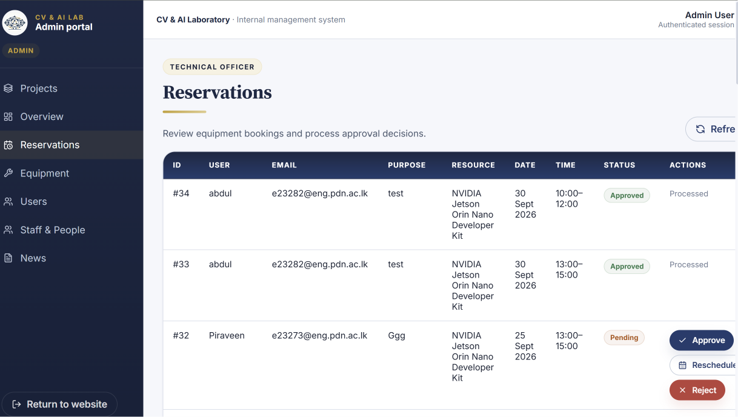Viewport: 738px width, 417px height.
Task: Reschedule the Piraveen reservation
Action: tap(703, 365)
